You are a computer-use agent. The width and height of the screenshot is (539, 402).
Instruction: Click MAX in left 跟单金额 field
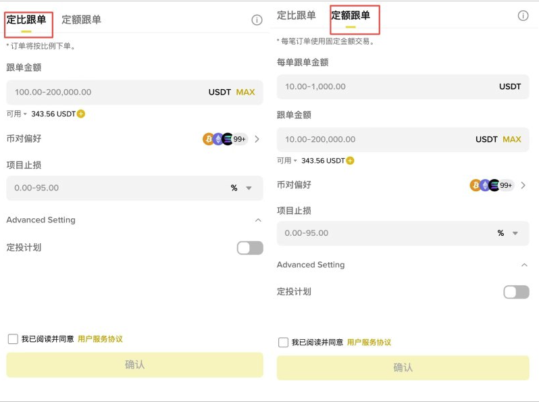click(245, 92)
